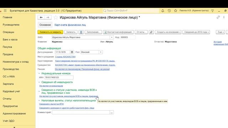Open notifications bell
The height and width of the screenshot is (128, 228).
tap(163, 11)
